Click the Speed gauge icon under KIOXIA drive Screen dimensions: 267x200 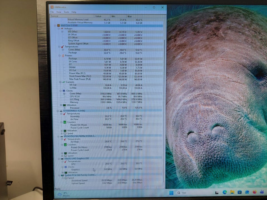pos(66,156)
